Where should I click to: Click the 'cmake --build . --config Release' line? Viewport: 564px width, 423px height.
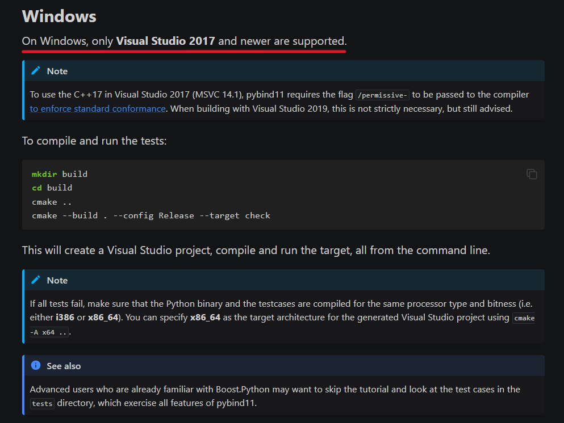[151, 216]
